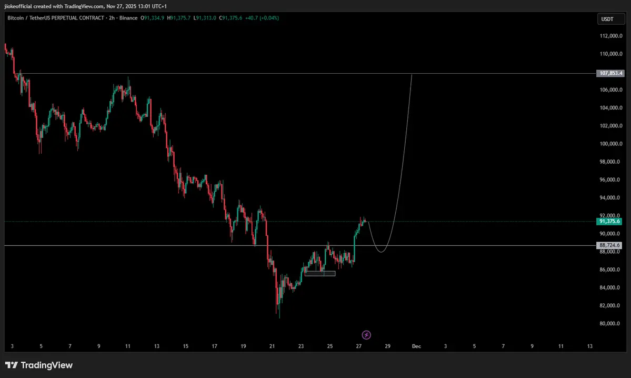Open the USDT currency selector

point(610,19)
